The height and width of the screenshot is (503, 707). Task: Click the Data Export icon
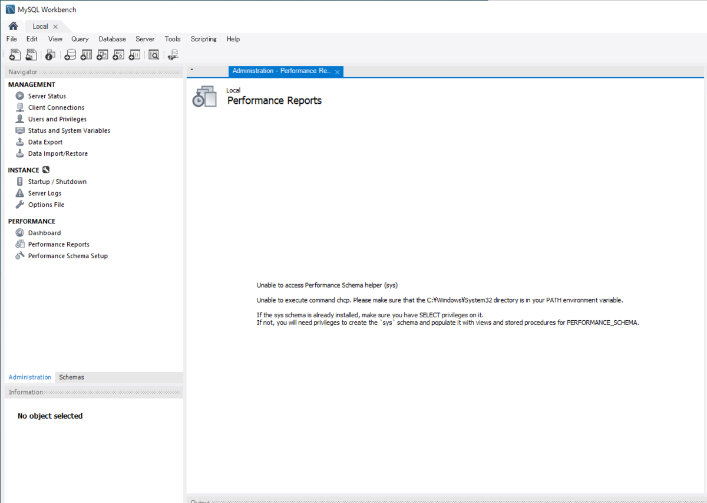[x=20, y=142]
